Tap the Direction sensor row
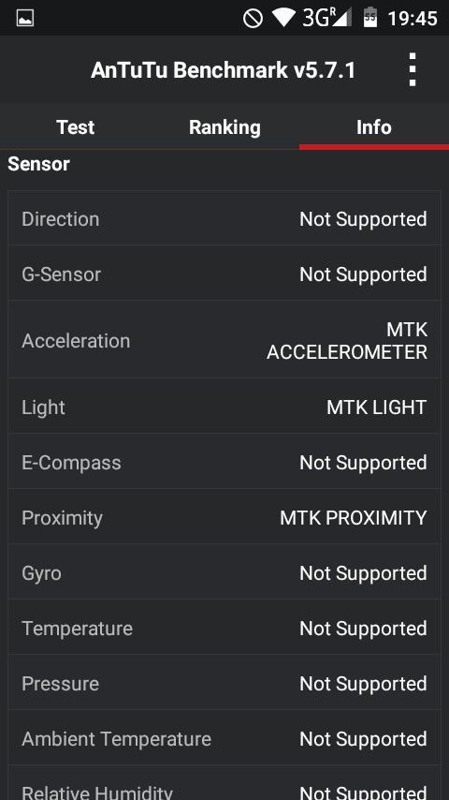The image size is (449, 800). click(x=224, y=219)
